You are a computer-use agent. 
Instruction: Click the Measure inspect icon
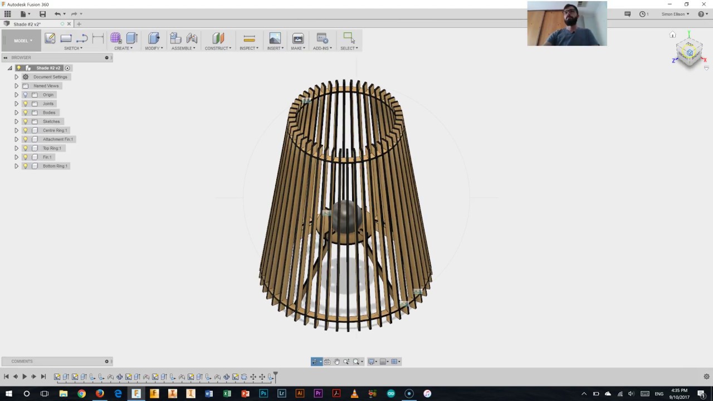click(249, 38)
